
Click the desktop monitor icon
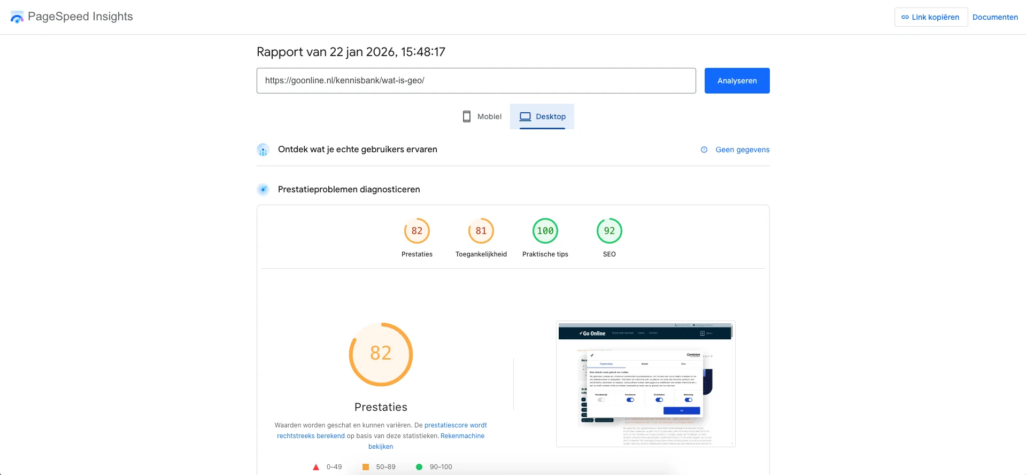525,116
